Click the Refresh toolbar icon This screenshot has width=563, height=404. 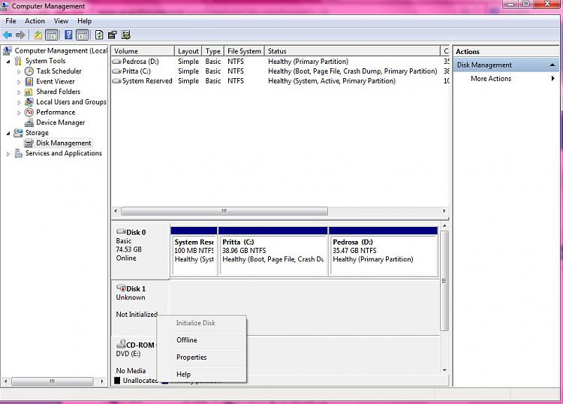coord(99,35)
